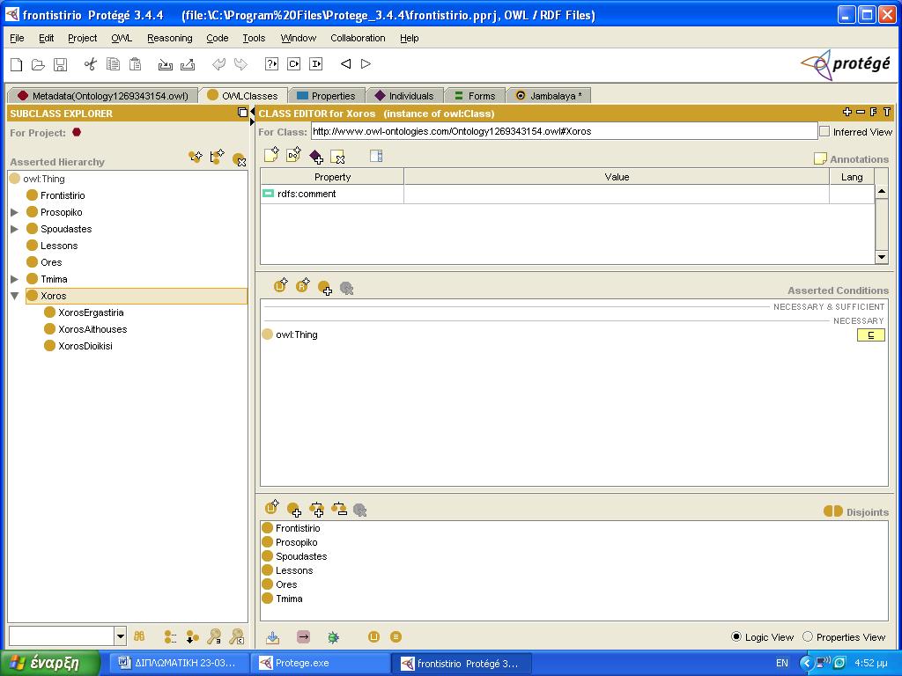The image size is (902, 676).
Task: Tick the Inferred View checkbox
Action: 824,132
